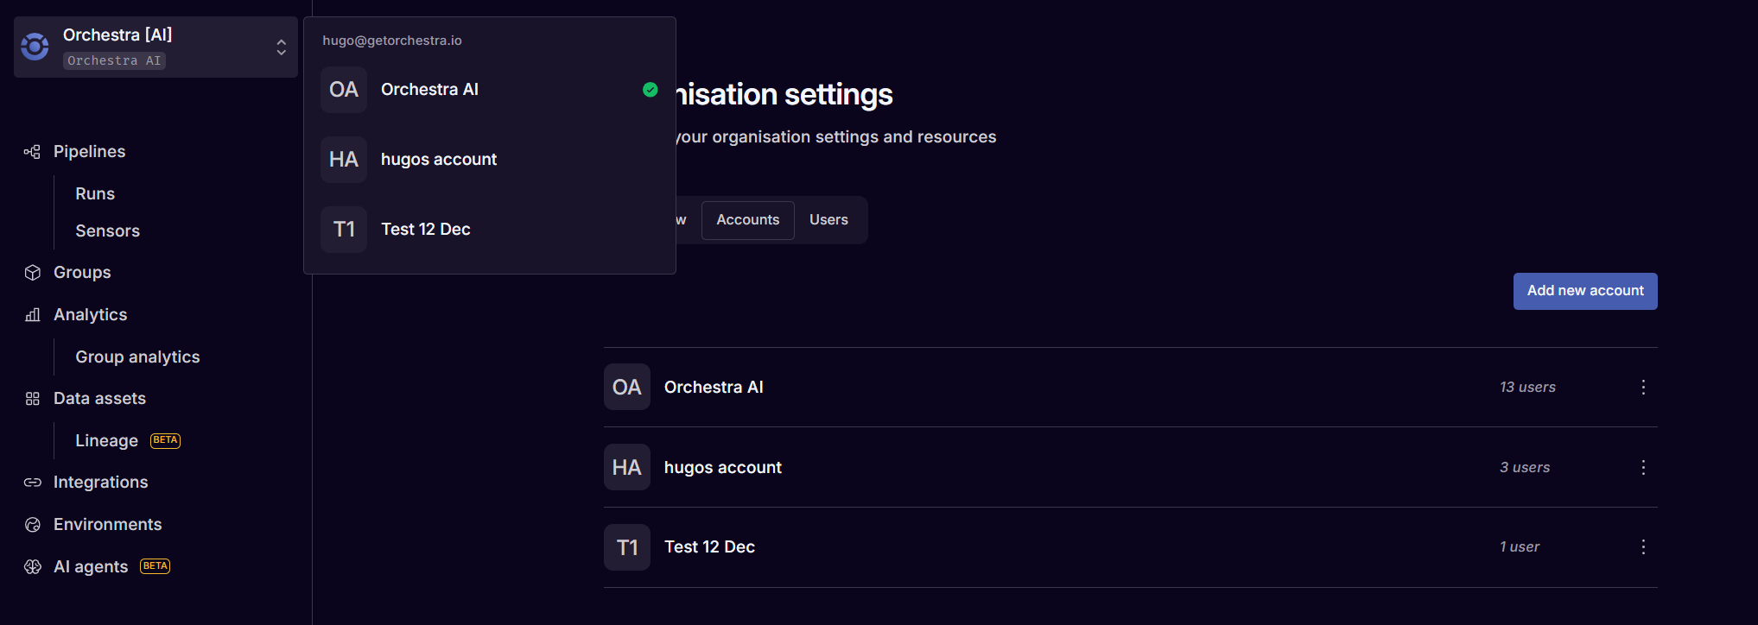Click the Environments globe icon

coord(33,525)
